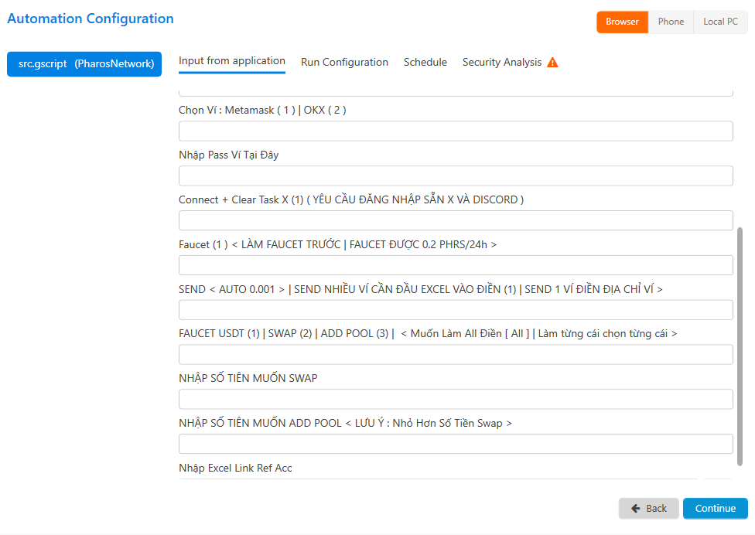Click the Automation Configuration title
This screenshot has height=535, width=755.
point(91,19)
